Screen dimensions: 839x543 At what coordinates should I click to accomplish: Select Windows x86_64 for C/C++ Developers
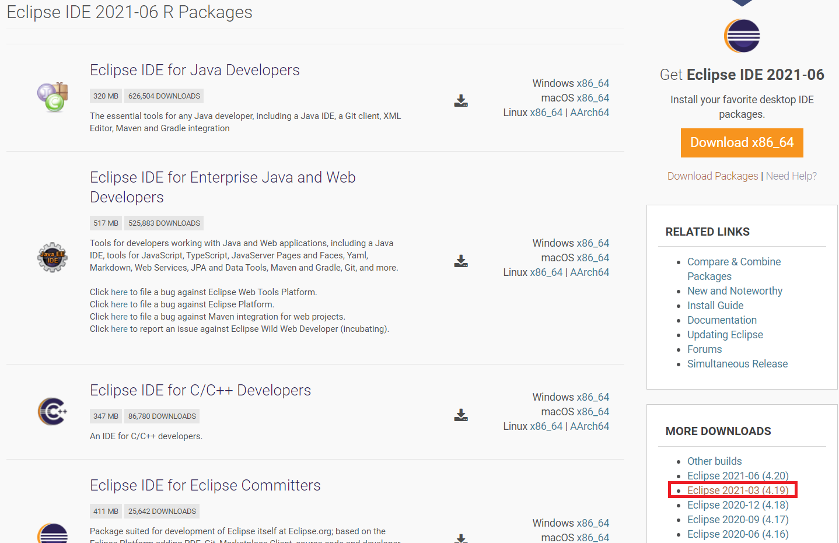pos(593,397)
